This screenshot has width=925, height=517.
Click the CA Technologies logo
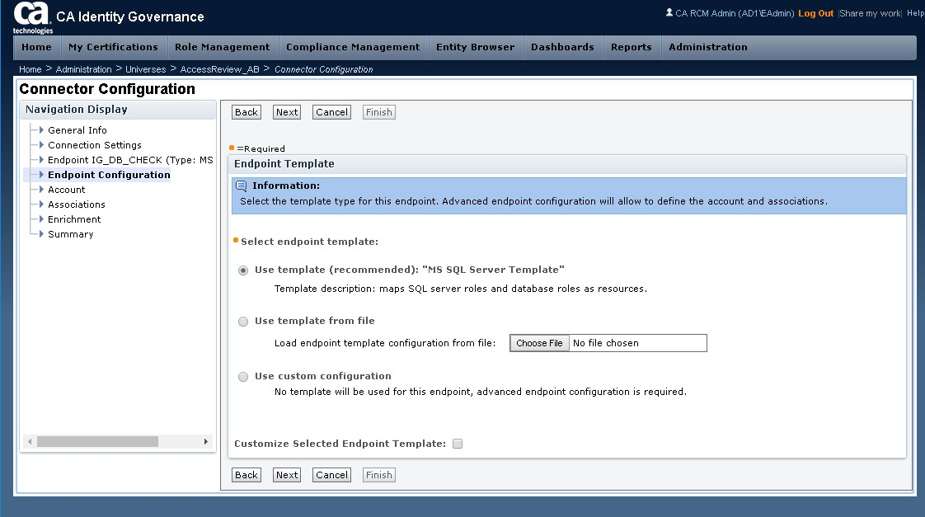coord(33,17)
